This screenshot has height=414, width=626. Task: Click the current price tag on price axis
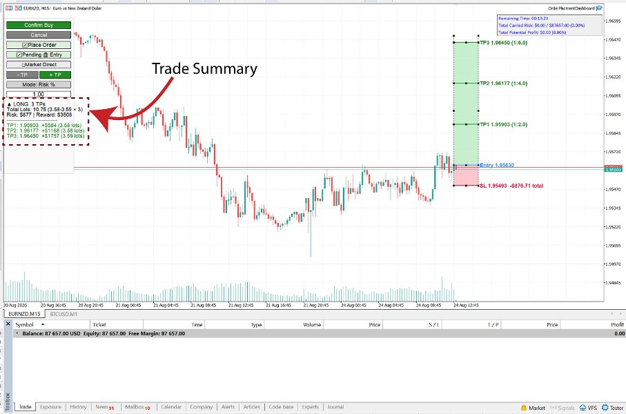(x=614, y=169)
